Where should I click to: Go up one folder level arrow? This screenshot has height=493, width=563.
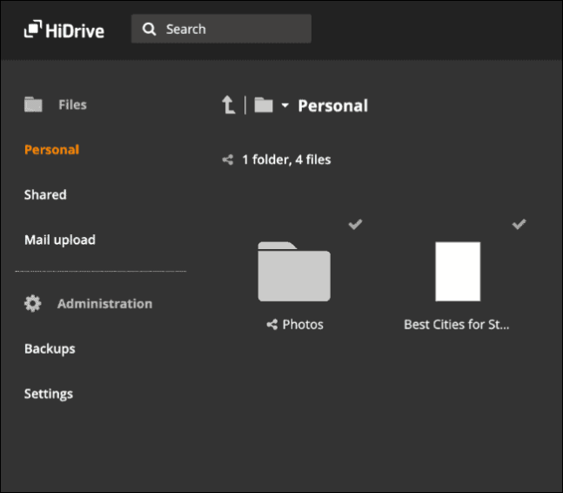click(228, 105)
